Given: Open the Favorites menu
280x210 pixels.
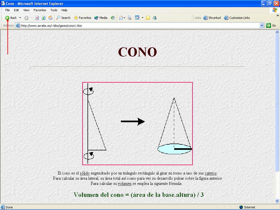Looking at the screenshot, I should (x=40, y=10).
